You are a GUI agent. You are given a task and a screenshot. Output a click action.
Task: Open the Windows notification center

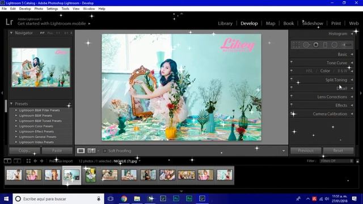point(354,199)
